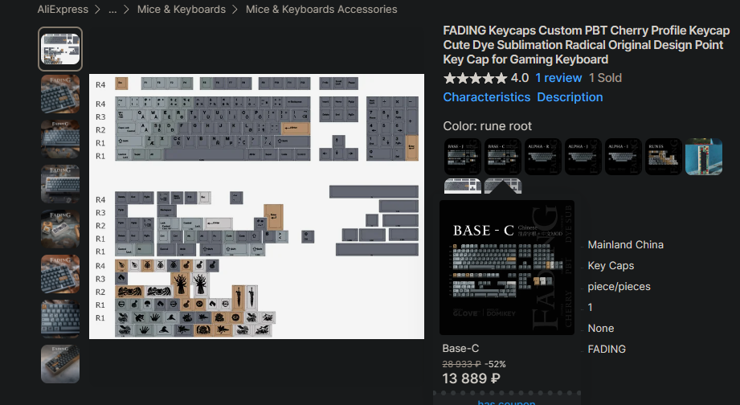Open Mice & Keyboards breadcrumb category
This screenshot has width=740, height=405.
(182, 10)
